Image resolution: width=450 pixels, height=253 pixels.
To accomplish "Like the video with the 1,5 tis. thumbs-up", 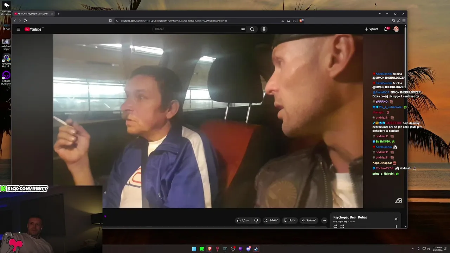I will pyautogui.click(x=243, y=220).
